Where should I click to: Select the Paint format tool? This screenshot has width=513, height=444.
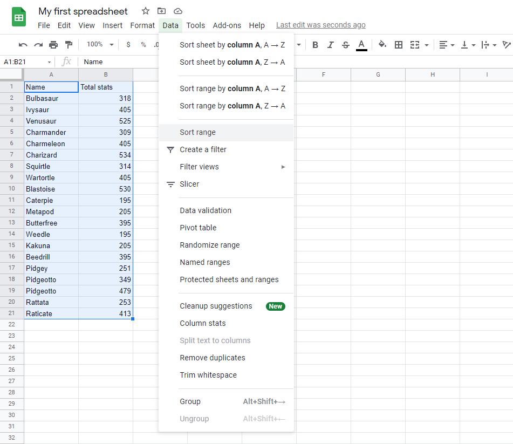click(x=69, y=45)
